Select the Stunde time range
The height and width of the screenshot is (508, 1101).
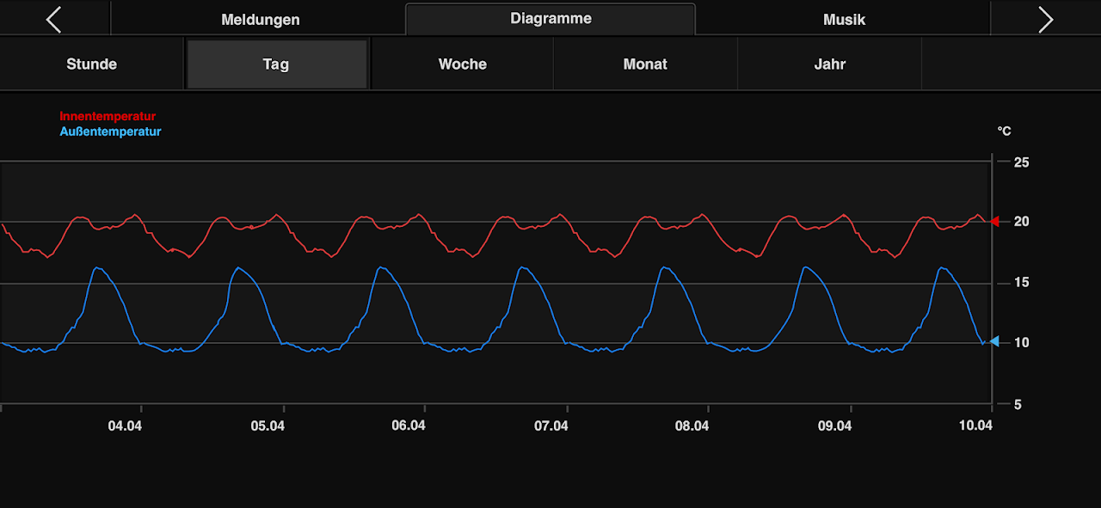click(x=91, y=64)
